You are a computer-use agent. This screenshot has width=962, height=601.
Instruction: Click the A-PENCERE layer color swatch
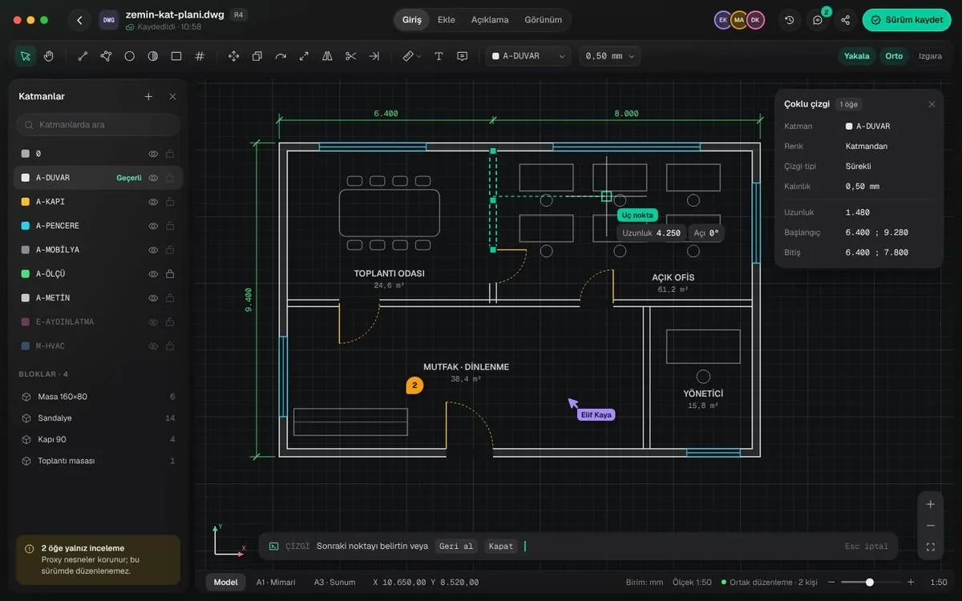(25, 226)
